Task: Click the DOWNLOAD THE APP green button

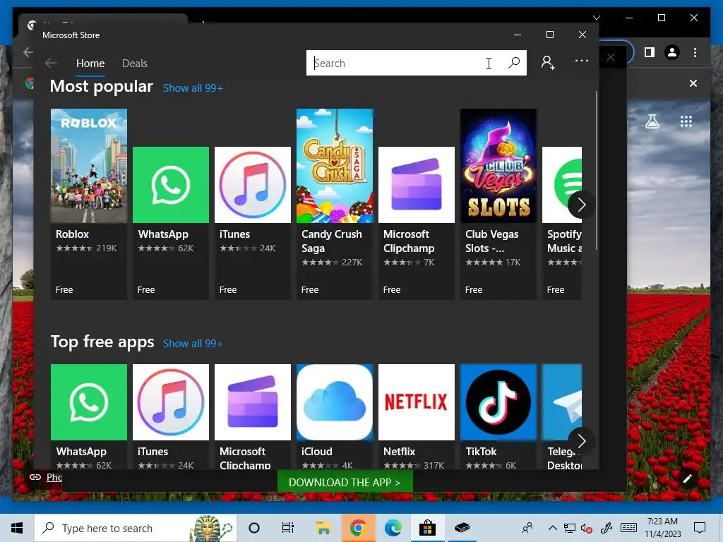Action: (x=345, y=482)
